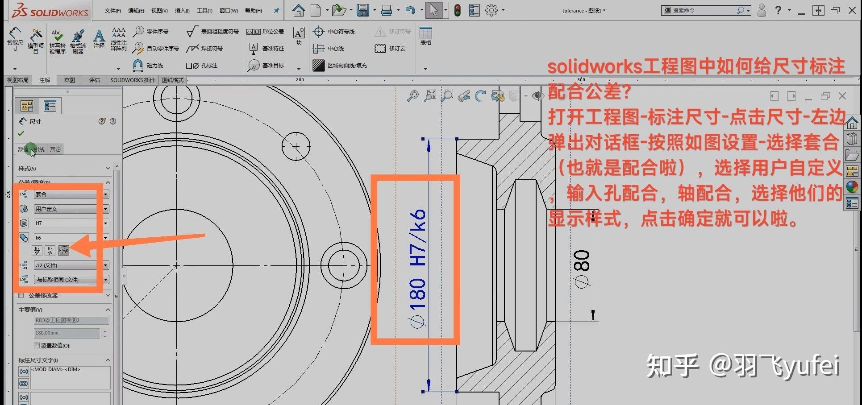Image resolution: width=862 pixels, height=405 pixels.
Task: Open the 与标称相同 (文件) precision dropdown
Action: (x=71, y=280)
